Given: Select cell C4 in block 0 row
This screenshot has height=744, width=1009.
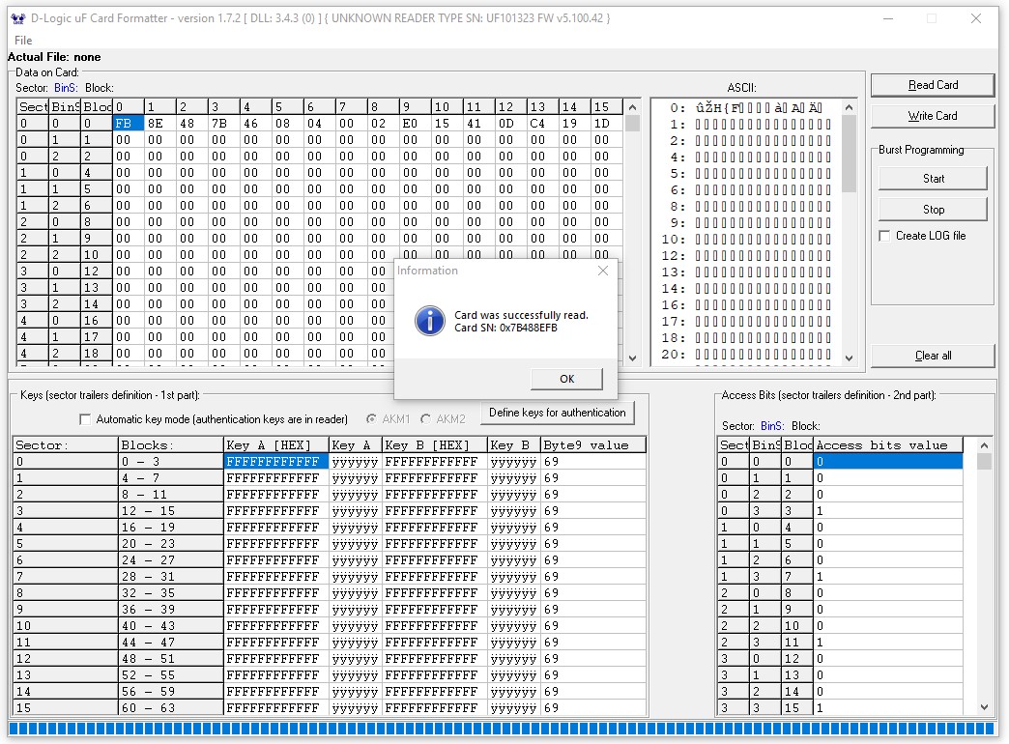Looking at the screenshot, I should tap(543, 123).
